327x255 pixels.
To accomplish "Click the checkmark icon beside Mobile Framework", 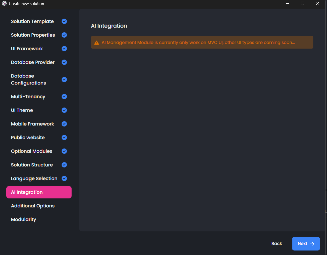I will [x=64, y=124].
